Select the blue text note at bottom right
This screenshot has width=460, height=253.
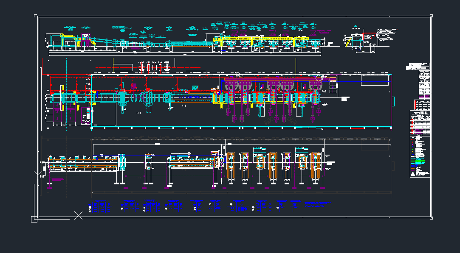point(317,204)
